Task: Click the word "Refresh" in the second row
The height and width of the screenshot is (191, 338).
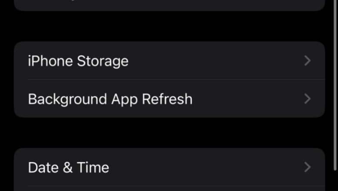Action: [167, 99]
